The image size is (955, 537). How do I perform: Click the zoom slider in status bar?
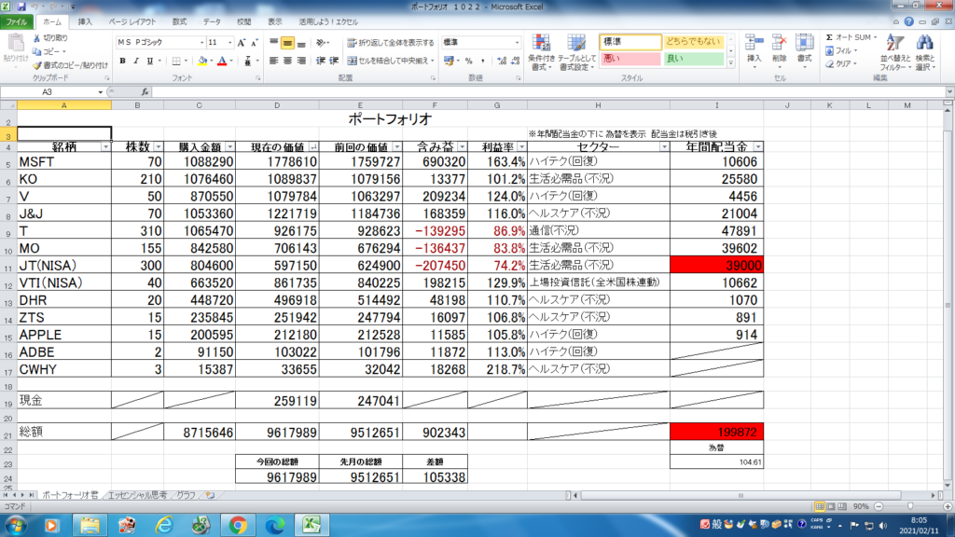[x=910, y=506]
